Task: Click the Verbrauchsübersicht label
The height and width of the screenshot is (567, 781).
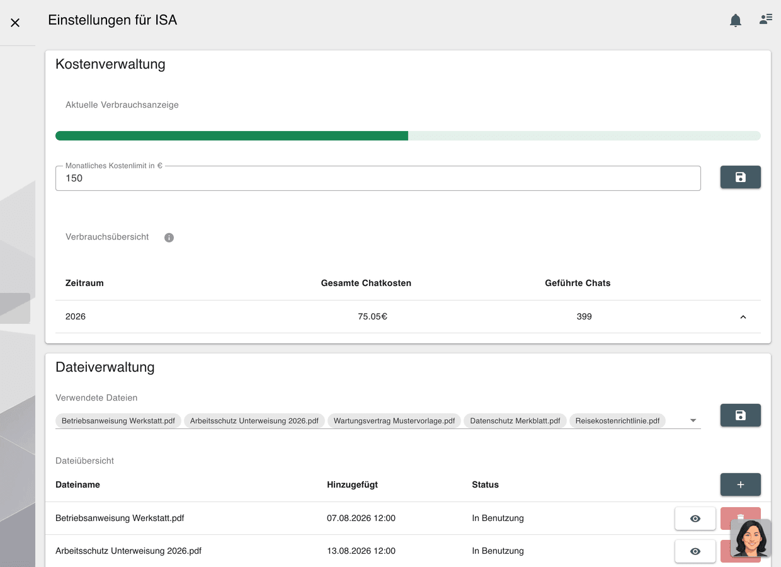Action: click(107, 237)
